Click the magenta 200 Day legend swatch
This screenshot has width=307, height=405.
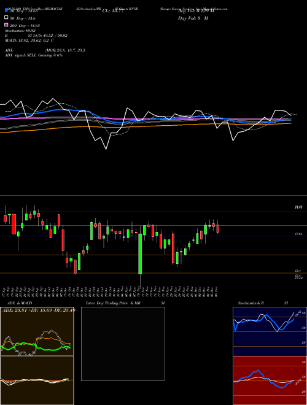pos(6,25)
